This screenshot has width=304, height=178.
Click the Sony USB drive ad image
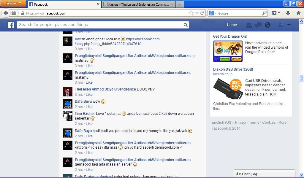click(x=228, y=89)
